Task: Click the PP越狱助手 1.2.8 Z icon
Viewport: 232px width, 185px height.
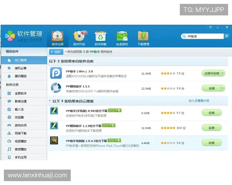Action: (54, 126)
